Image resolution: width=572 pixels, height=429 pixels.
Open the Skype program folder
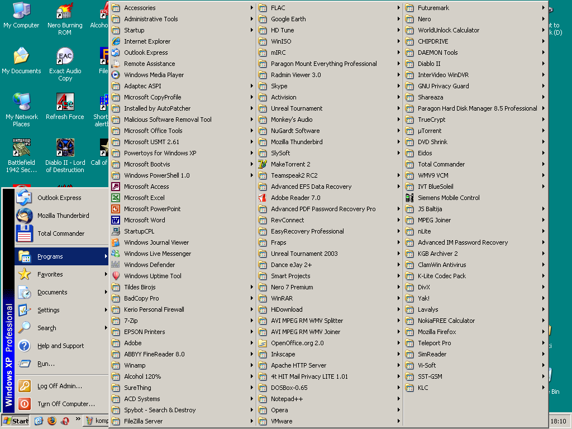(x=330, y=86)
